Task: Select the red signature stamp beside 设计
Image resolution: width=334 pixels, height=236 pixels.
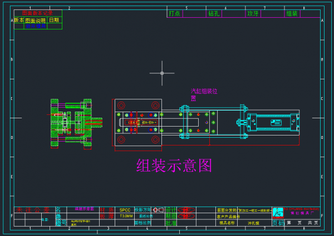Action: (186, 210)
